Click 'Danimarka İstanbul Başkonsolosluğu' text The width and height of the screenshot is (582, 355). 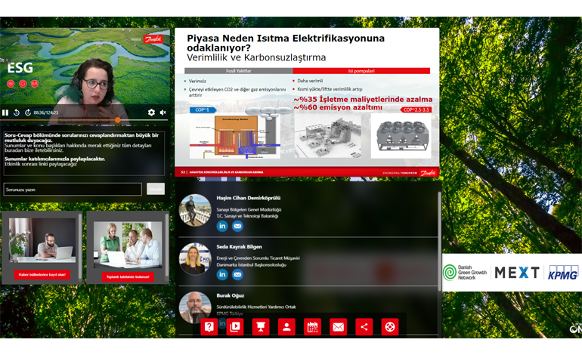[251, 265]
